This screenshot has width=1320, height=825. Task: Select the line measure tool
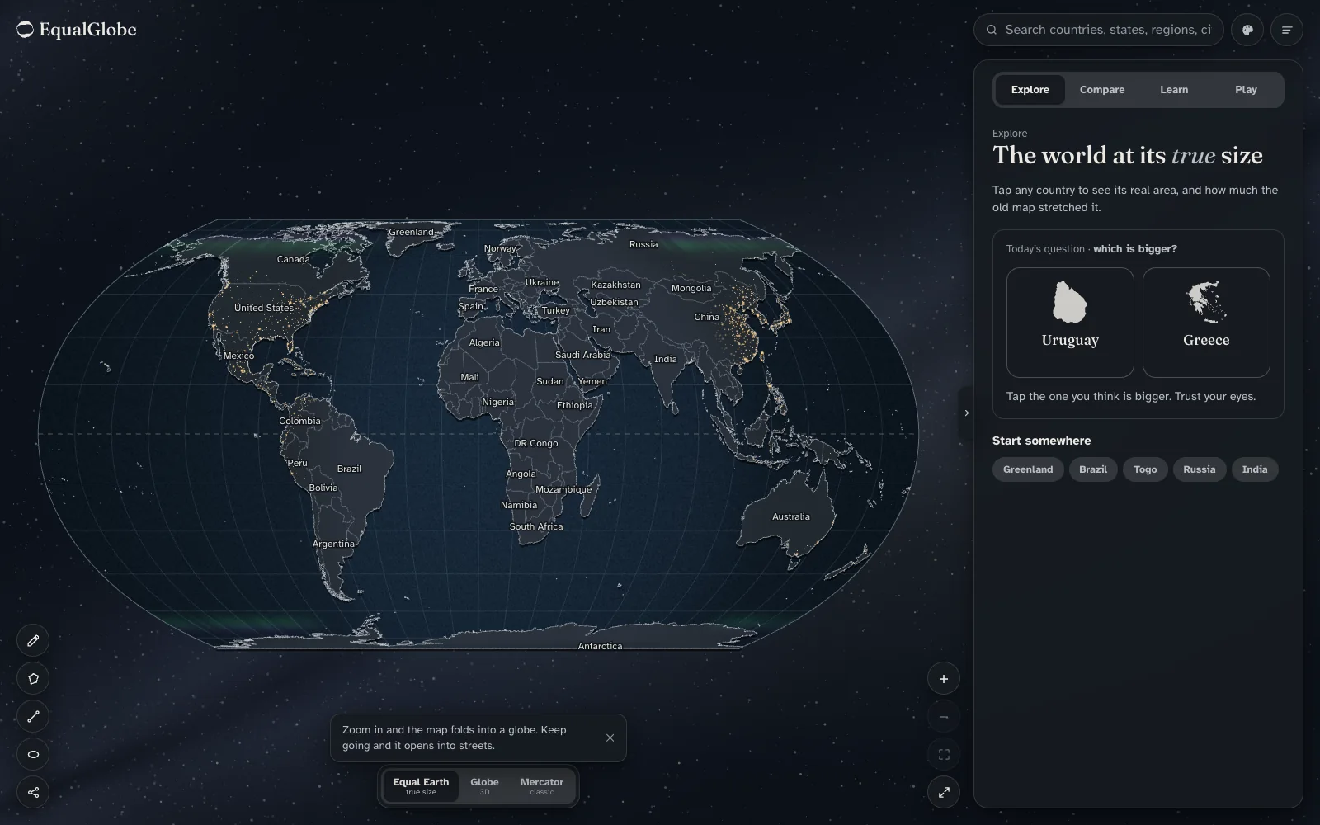pyautogui.click(x=33, y=716)
